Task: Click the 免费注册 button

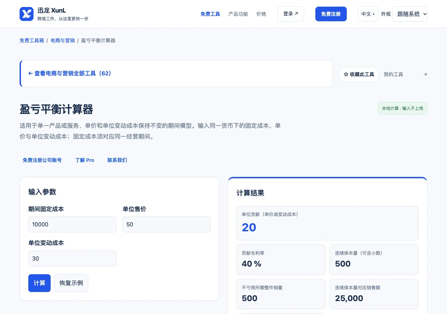Action: tap(331, 14)
